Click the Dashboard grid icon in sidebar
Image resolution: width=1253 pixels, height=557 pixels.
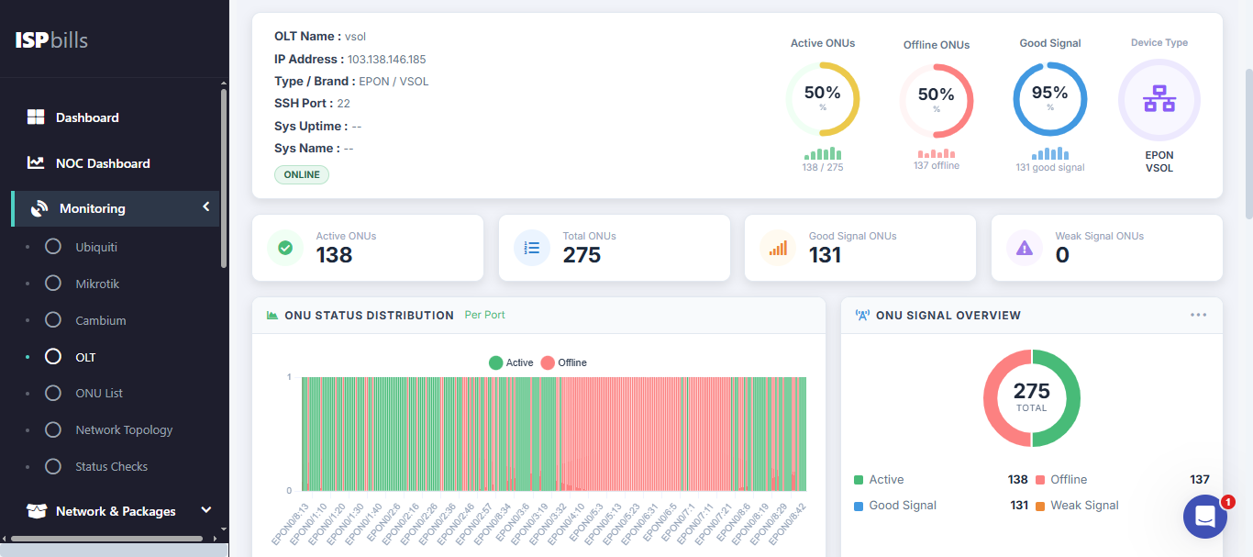pyautogui.click(x=35, y=117)
